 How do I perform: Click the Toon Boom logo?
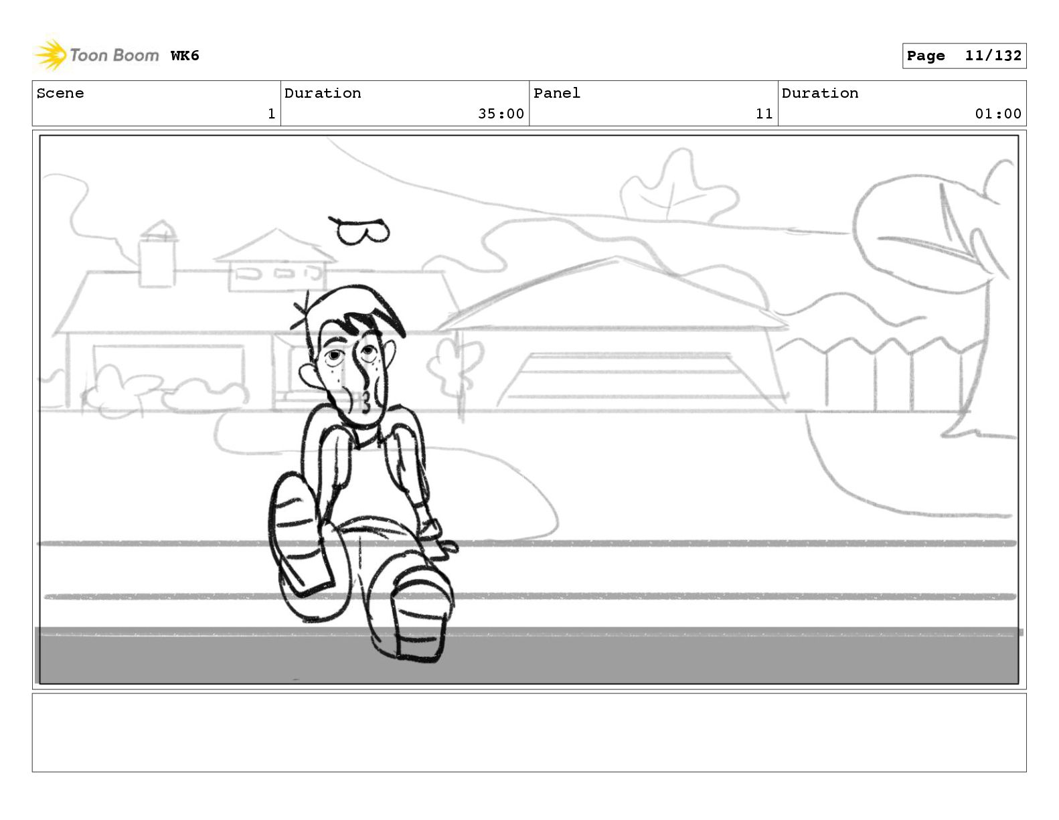[96, 55]
